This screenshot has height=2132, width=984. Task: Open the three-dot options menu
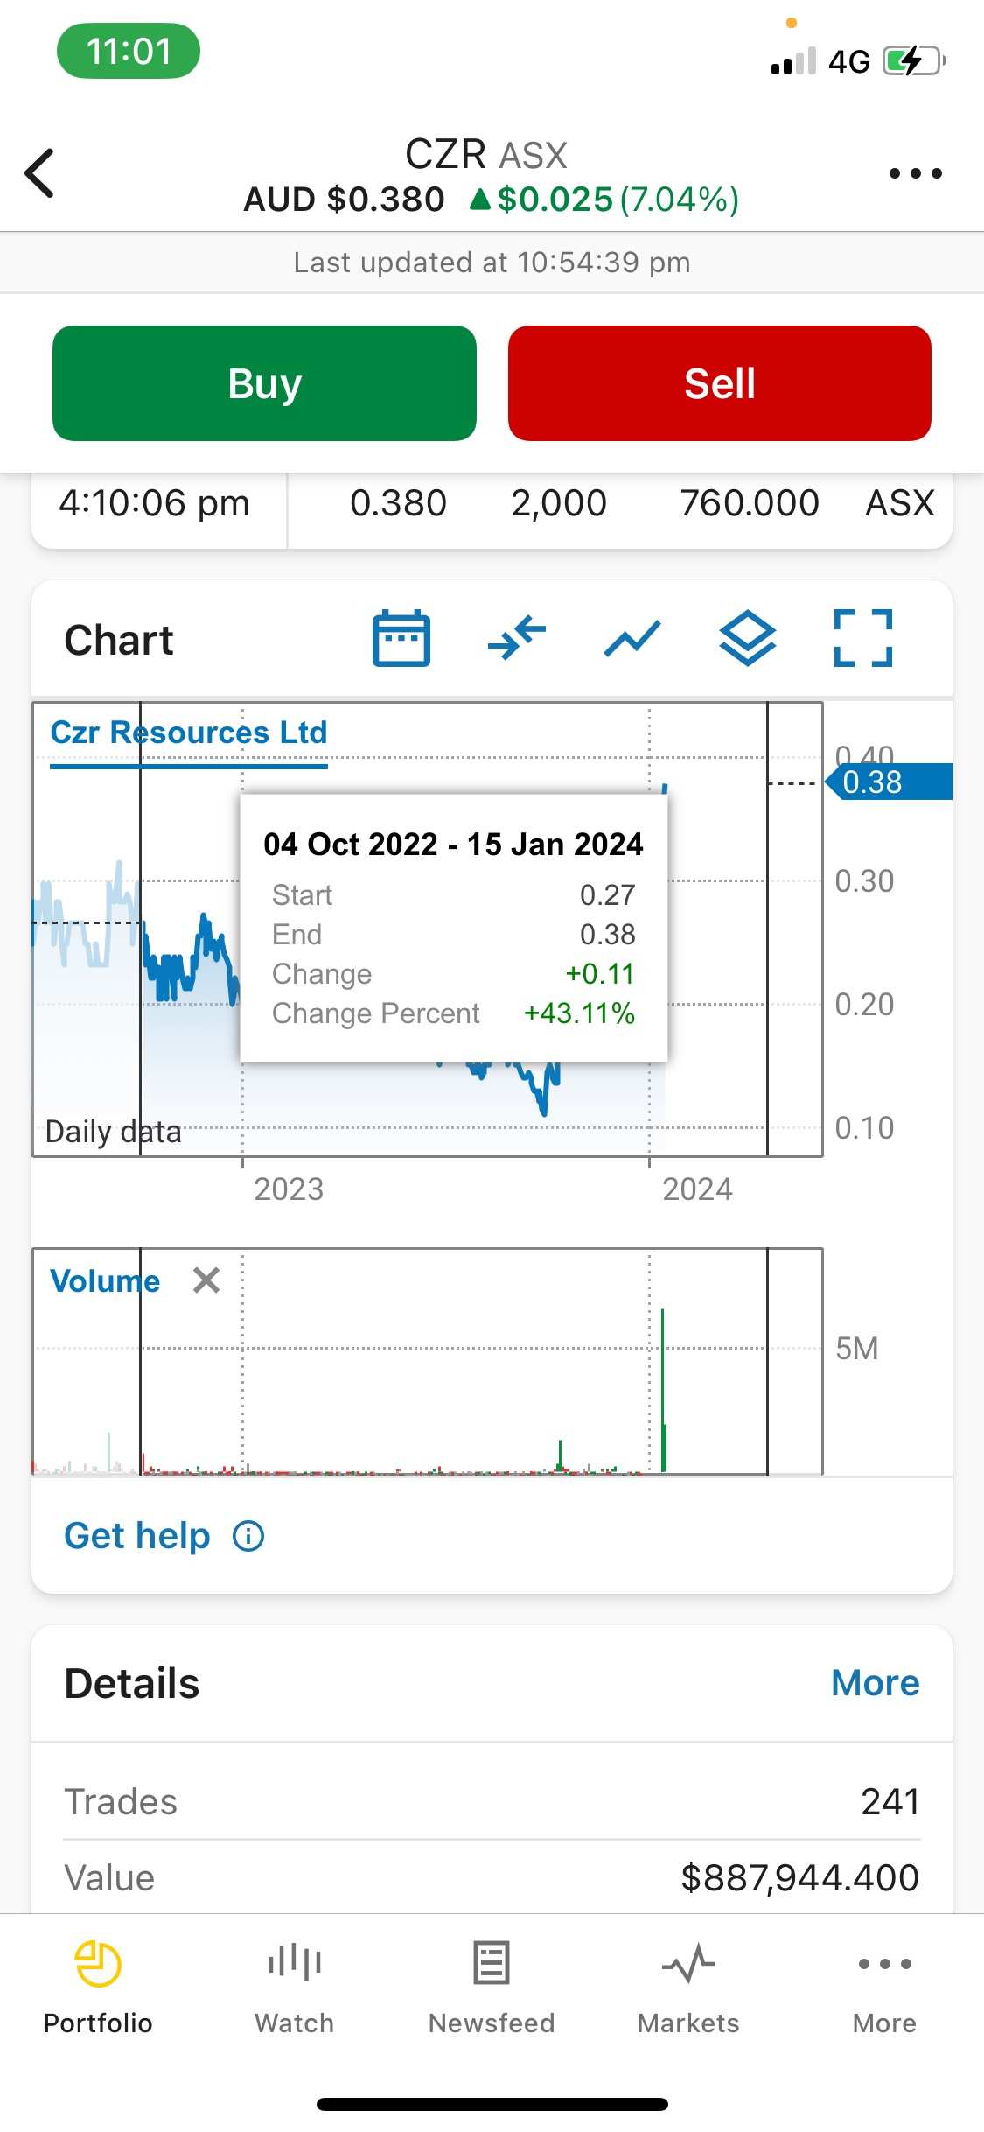[x=915, y=173]
